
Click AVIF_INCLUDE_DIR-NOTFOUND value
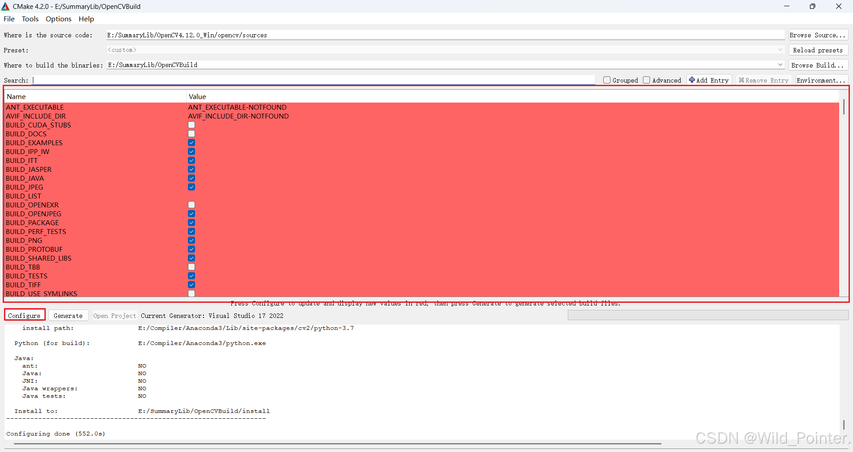[238, 116]
